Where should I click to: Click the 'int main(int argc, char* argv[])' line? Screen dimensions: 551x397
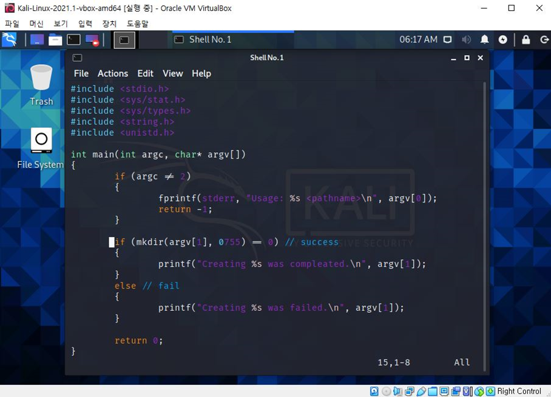click(158, 155)
